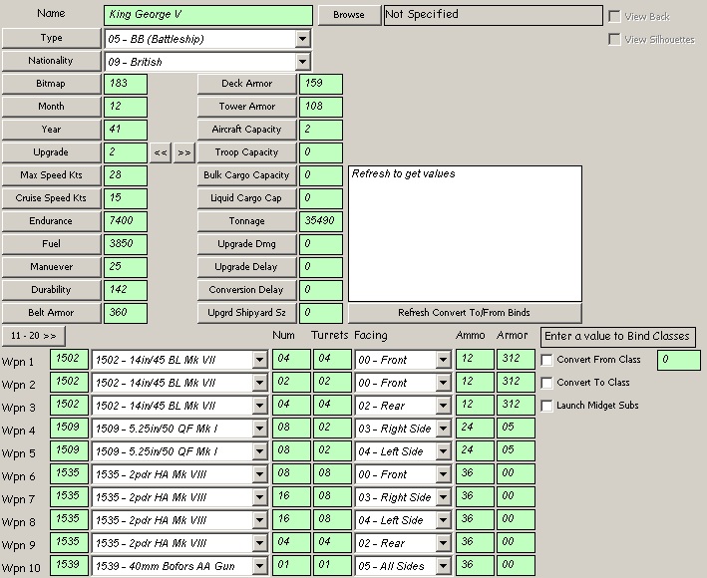Click the Tower Armor label button

[247, 107]
